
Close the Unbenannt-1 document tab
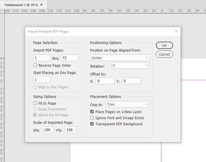coord(41,5)
